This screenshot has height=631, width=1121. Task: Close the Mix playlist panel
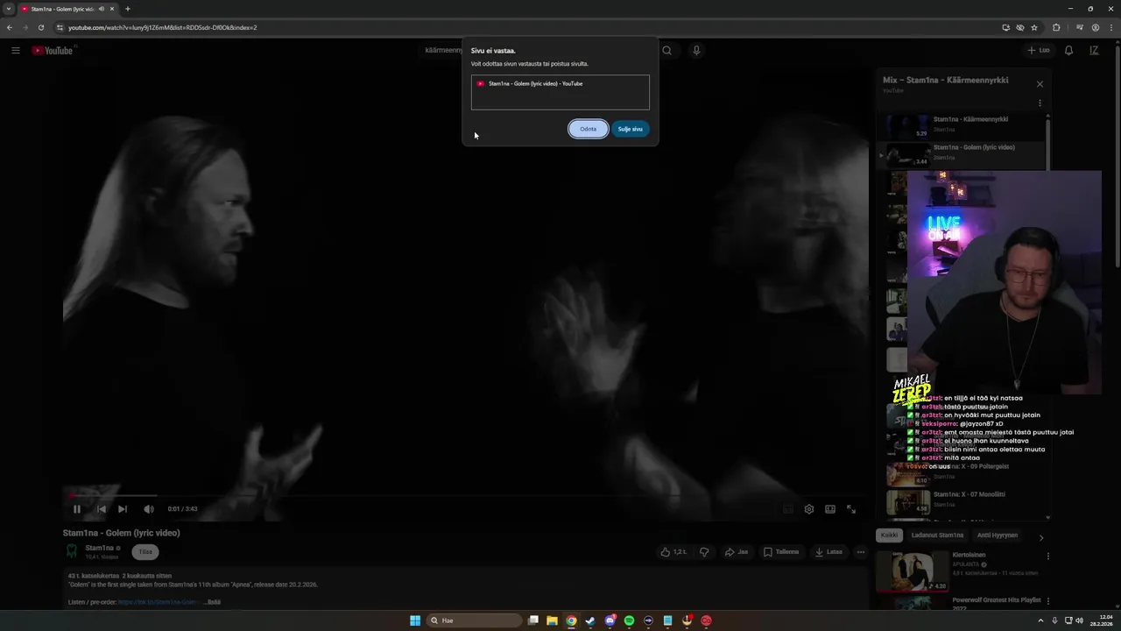(1040, 84)
